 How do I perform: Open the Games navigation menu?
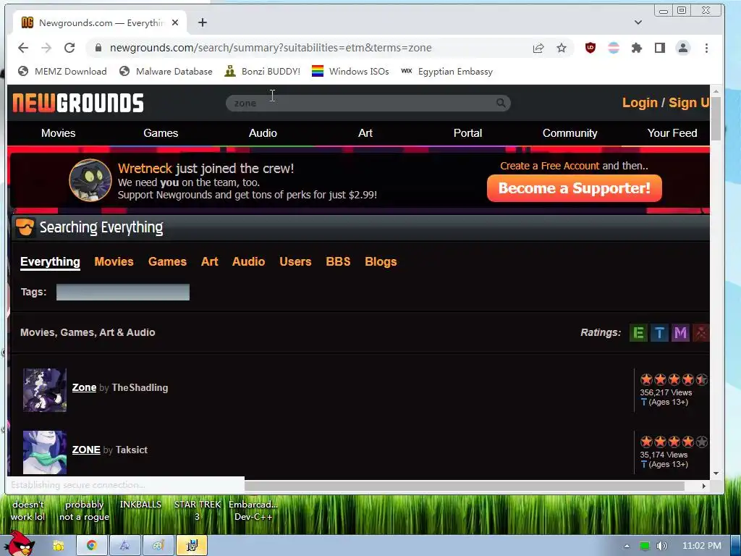tap(161, 133)
